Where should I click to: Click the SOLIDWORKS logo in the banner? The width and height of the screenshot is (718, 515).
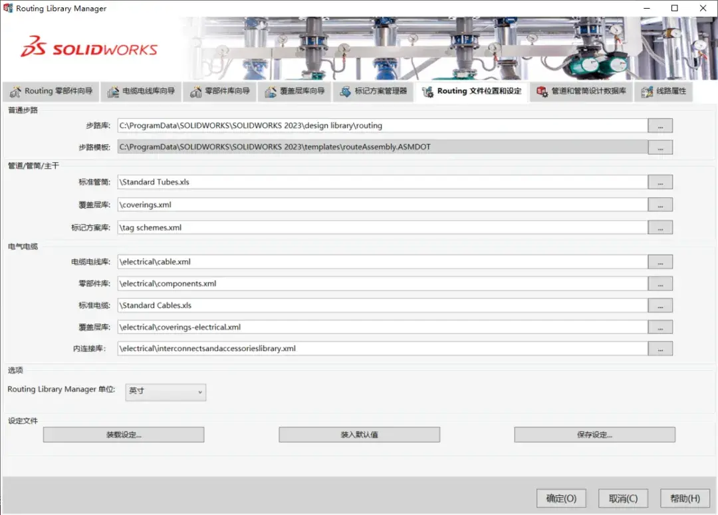coord(89,48)
